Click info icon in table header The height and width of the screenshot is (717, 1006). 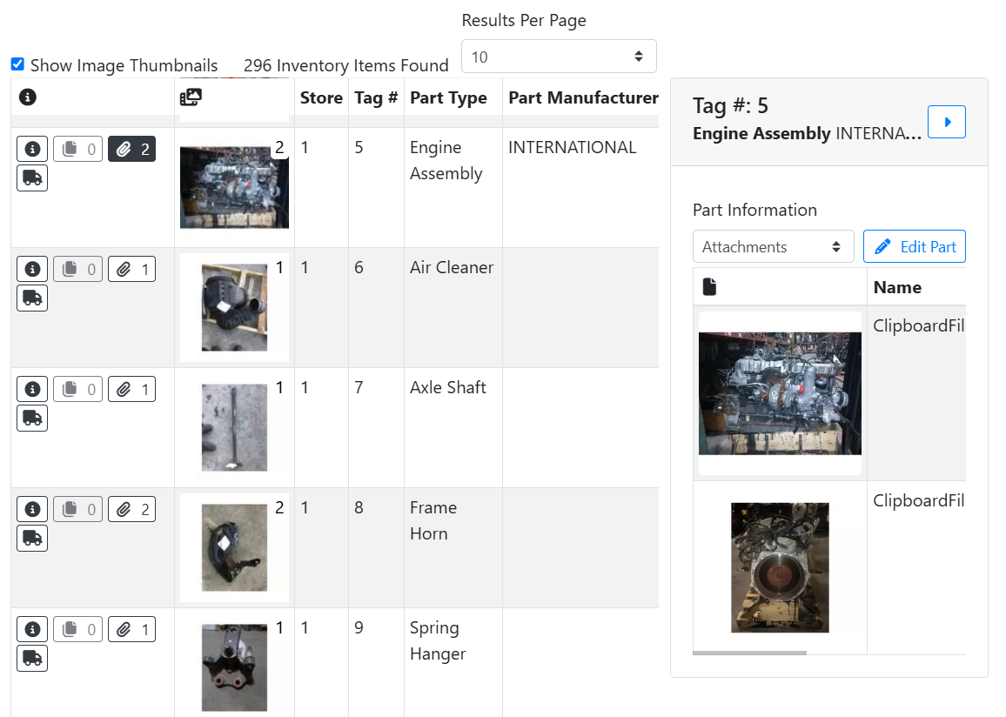28,97
